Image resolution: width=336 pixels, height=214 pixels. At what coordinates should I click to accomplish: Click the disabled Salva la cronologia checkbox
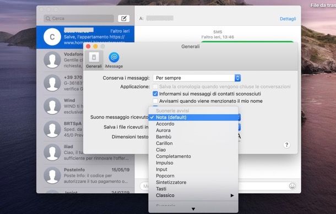click(155, 87)
